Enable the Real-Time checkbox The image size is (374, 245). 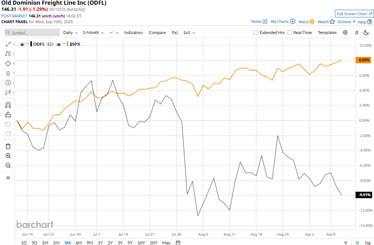290,33
